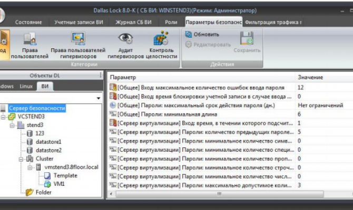Select минимальное количество строч... row
This screenshot has height=210, width=353.
(231, 167)
